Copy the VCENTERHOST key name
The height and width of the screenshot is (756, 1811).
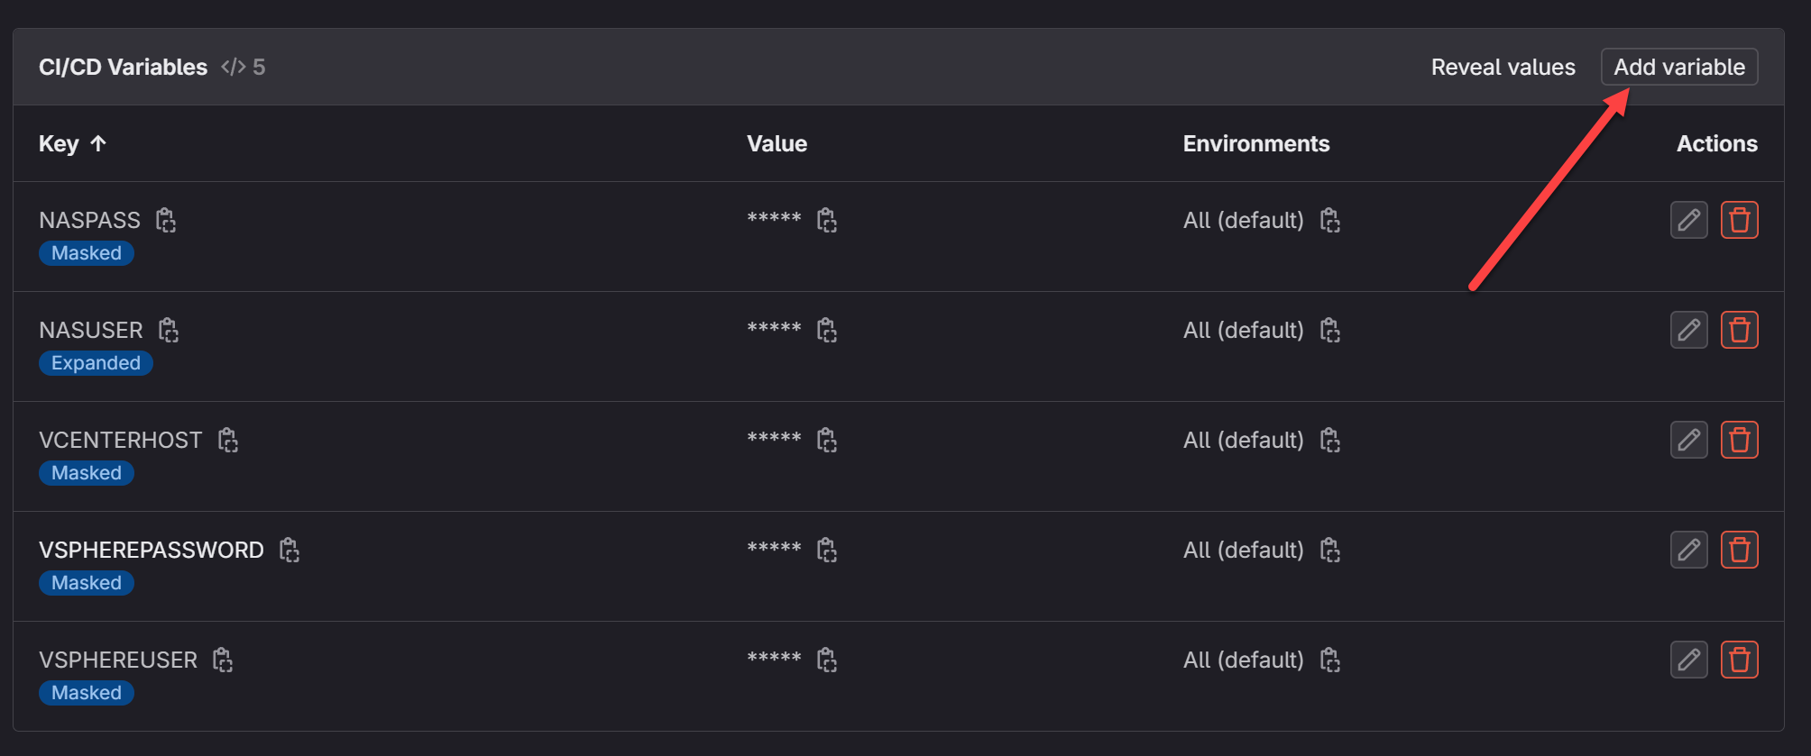click(x=228, y=440)
